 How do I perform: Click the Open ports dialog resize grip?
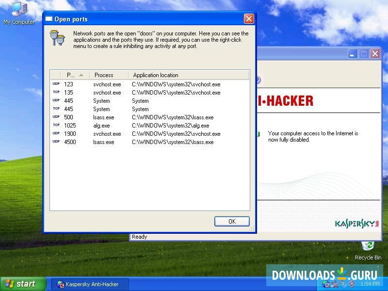click(252, 229)
